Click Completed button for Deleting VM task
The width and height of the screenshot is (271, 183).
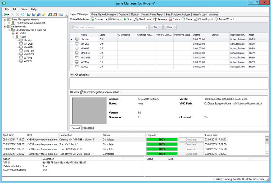pos(191,139)
